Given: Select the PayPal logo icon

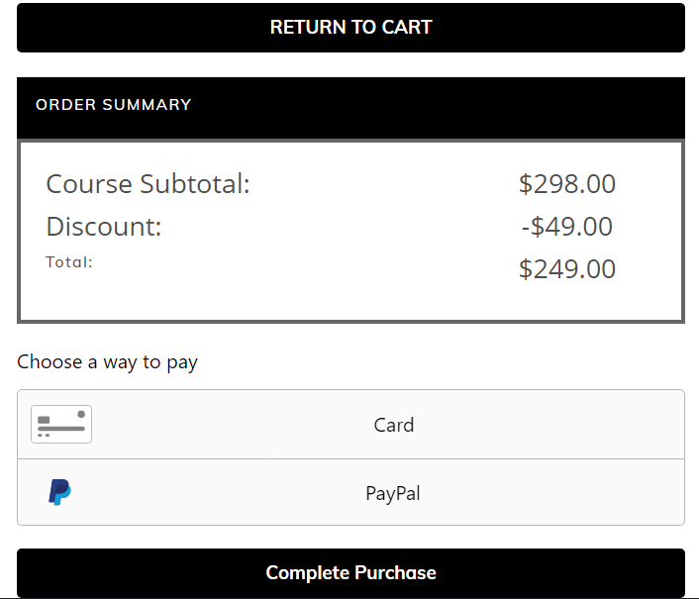Looking at the screenshot, I should [59, 492].
